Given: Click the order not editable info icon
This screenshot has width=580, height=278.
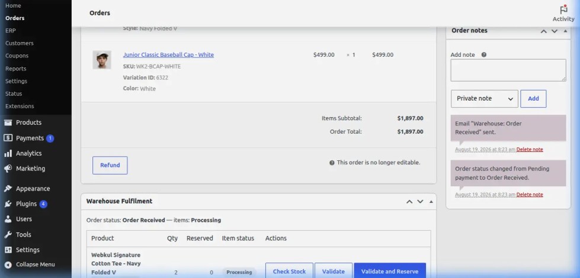Looking at the screenshot, I should [332, 163].
